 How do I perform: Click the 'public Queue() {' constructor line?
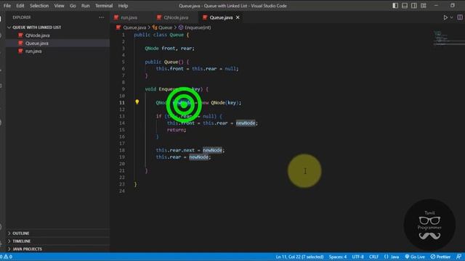pyautogui.click(x=166, y=62)
